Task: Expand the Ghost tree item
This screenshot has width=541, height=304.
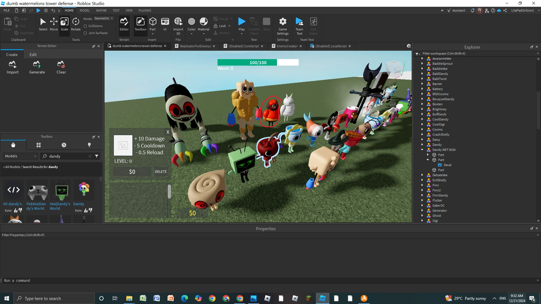Action: click(x=422, y=216)
